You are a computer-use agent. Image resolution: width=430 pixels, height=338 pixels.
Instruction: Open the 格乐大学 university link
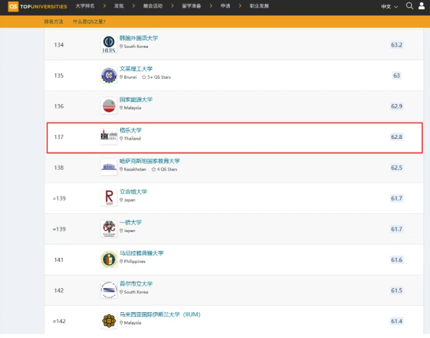pos(130,131)
